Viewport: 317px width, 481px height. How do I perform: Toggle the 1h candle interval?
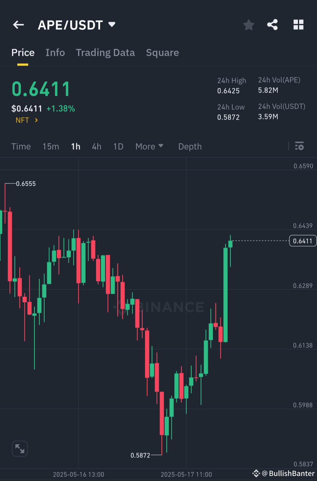tap(75, 146)
